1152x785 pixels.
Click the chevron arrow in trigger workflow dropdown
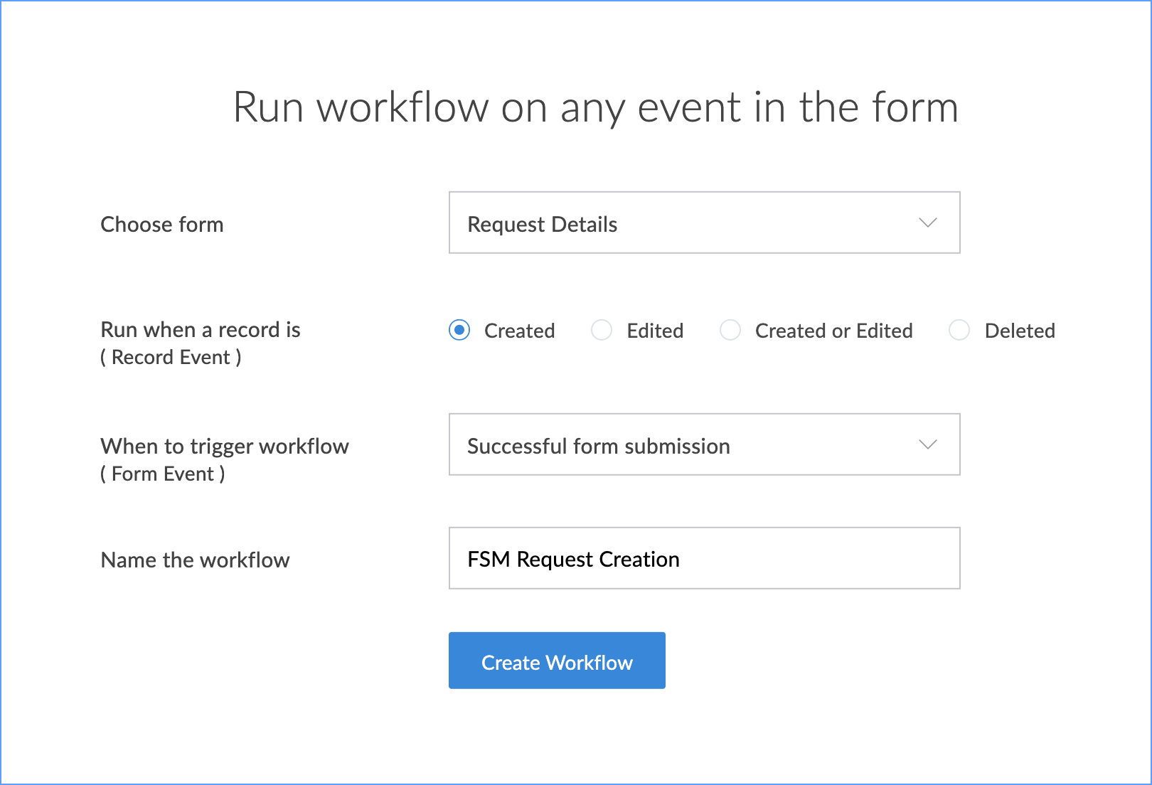[927, 445]
